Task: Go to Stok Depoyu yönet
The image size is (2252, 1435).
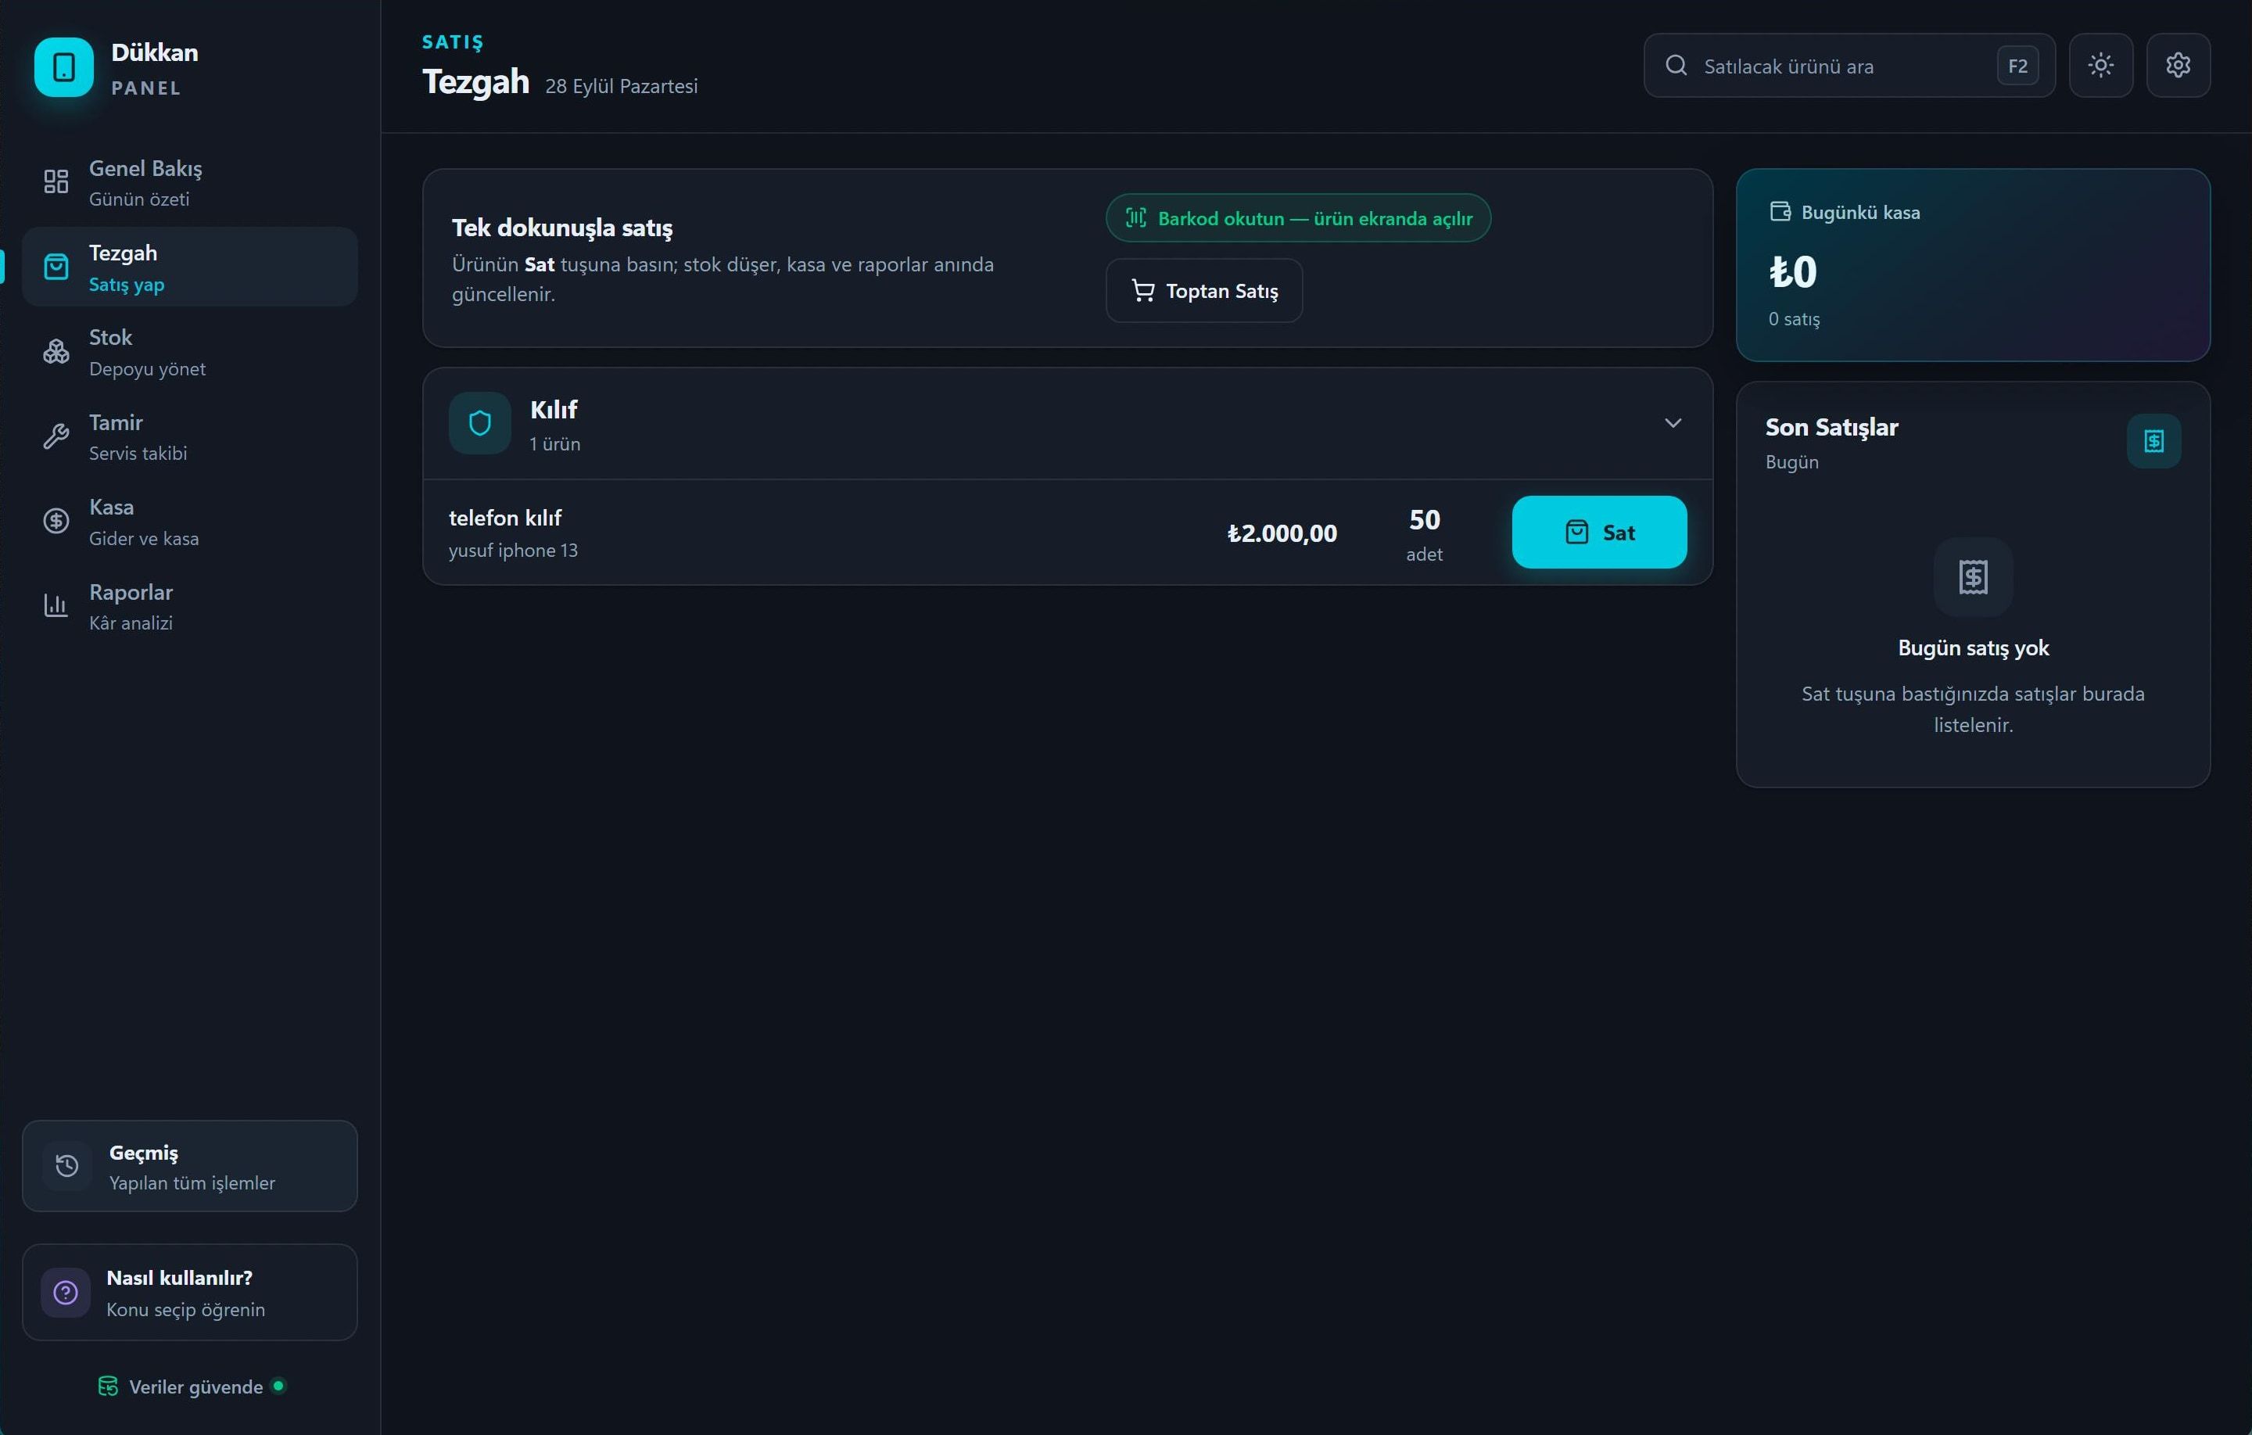Action: pos(190,352)
